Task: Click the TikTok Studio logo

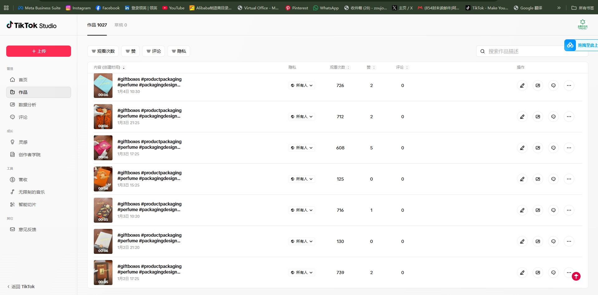Action: pyautogui.click(x=31, y=25)
